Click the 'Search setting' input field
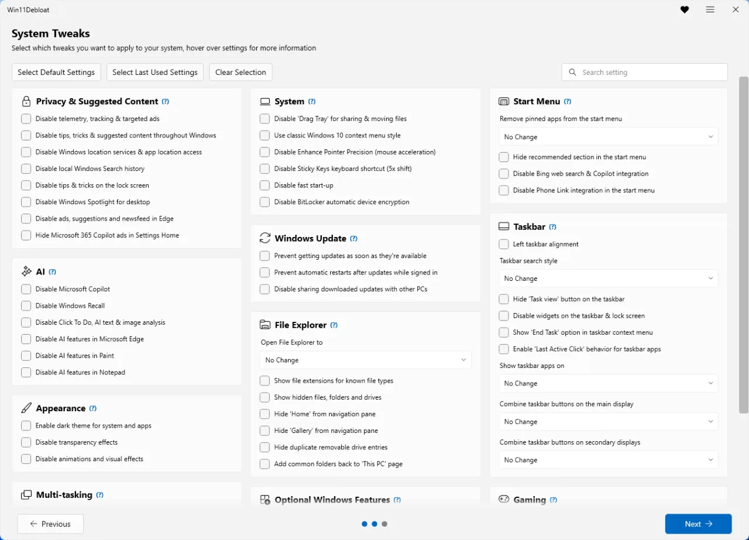The image size is (749, 540). click(644, 72)
